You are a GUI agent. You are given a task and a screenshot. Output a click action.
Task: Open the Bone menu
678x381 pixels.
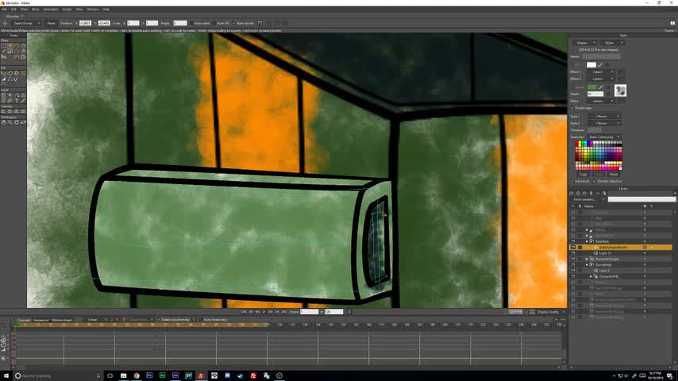point(36,9)
